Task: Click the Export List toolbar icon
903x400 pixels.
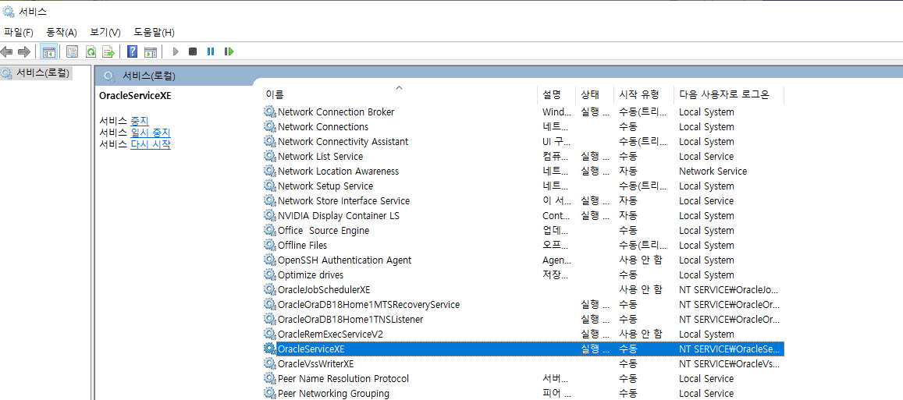Action: pyautogui.click(x=108, y=51)
